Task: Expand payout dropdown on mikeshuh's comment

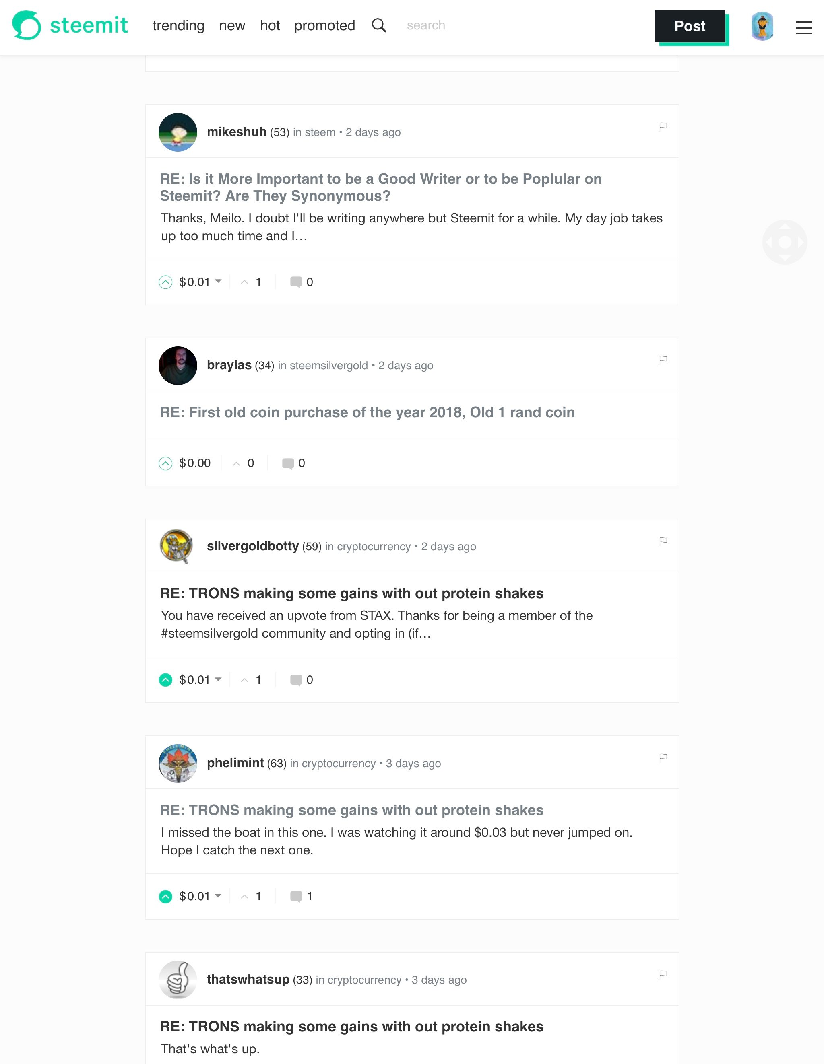Action: click(218, 282)
